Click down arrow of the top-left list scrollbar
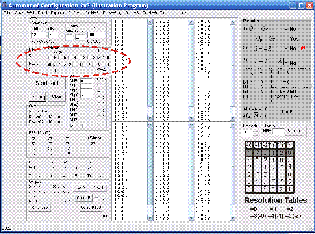Image resolution: width=315 pixels, height=234 pixels. (150, 118)
